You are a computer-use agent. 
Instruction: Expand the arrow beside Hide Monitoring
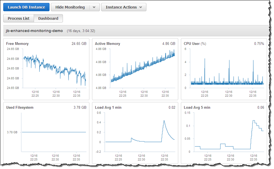[x=94, y=7]
